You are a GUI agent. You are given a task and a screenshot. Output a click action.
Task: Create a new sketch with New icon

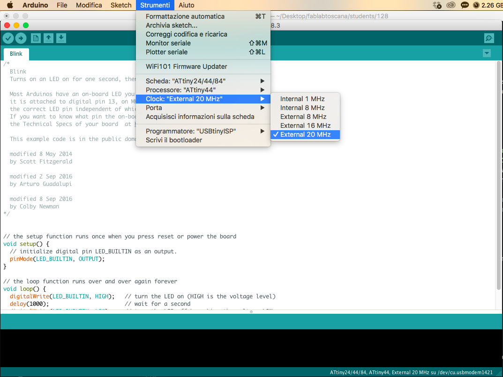click(x=36, y=38)
